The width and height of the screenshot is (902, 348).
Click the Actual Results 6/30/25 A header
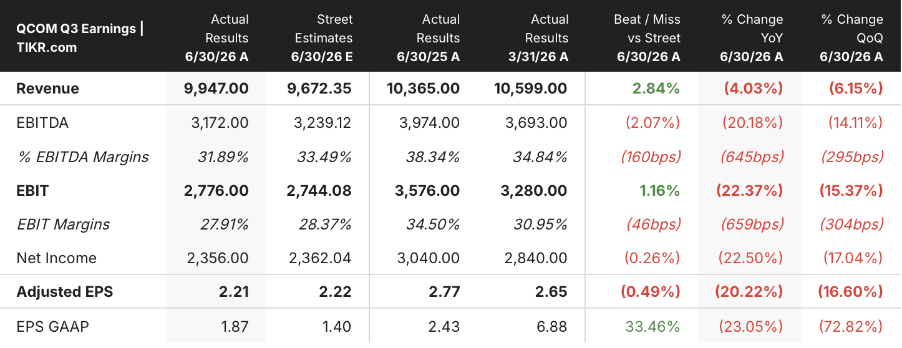coord(429,38)
